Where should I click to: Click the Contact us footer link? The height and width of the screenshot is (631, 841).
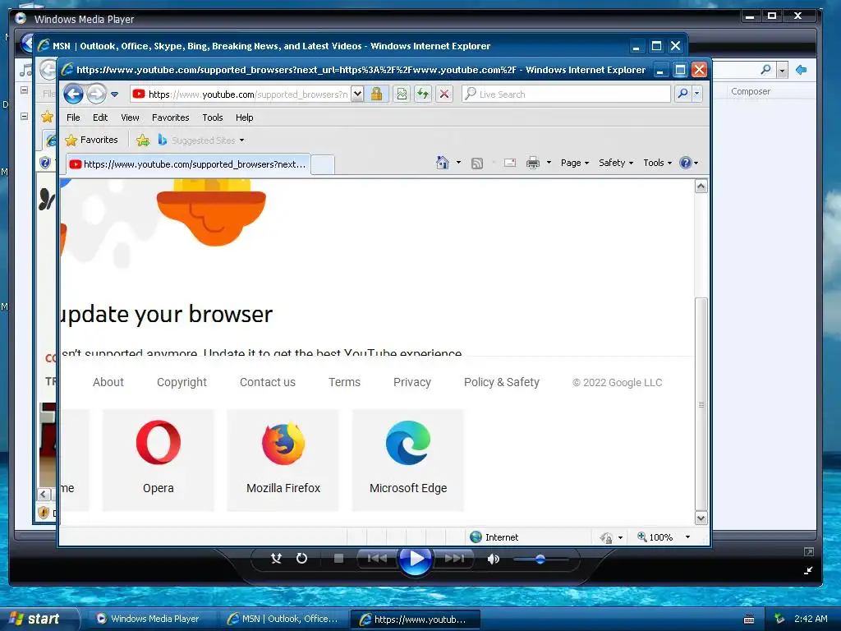(x=268, y=382)
